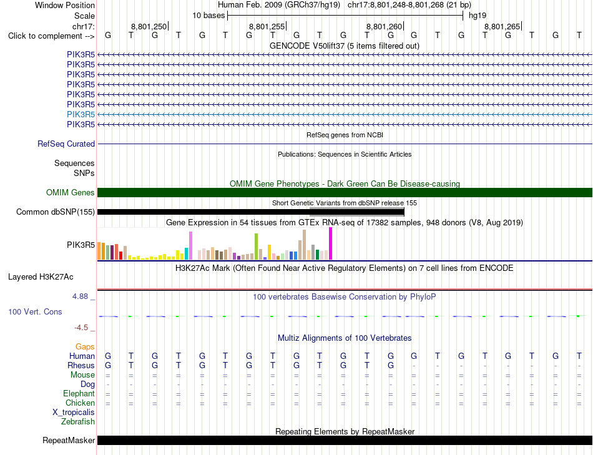This screenshot has width=593, height=455.
Task: Click 'Repeating Elements by RepeatMasker' title
Action: click(345, 431)
